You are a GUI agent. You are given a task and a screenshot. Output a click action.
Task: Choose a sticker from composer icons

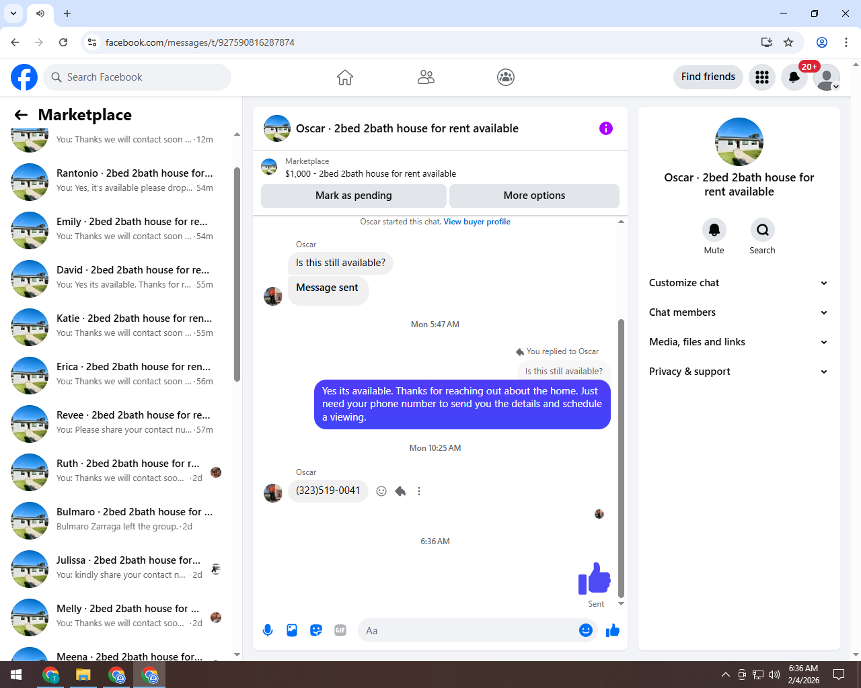click(316, 630)
